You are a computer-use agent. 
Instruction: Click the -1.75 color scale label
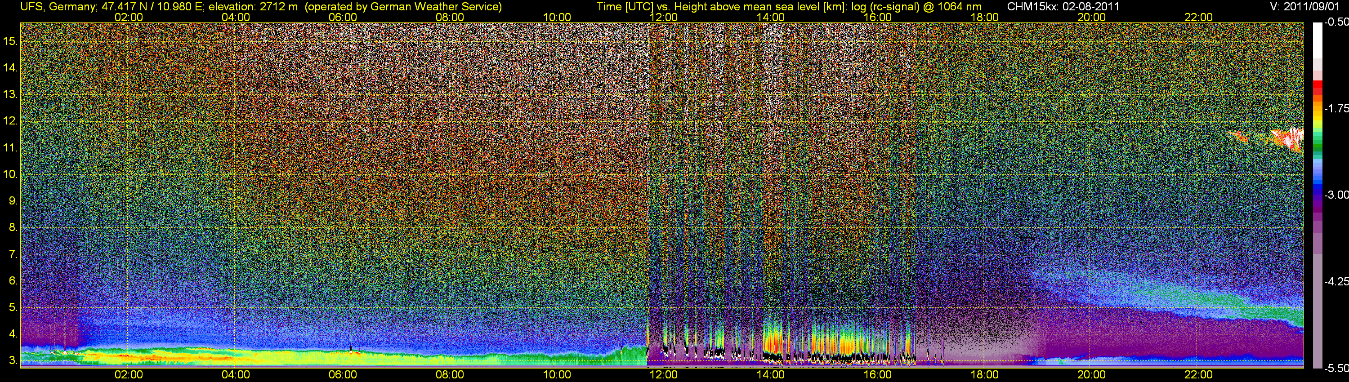pyautogui.click(x=1336, y=109)
